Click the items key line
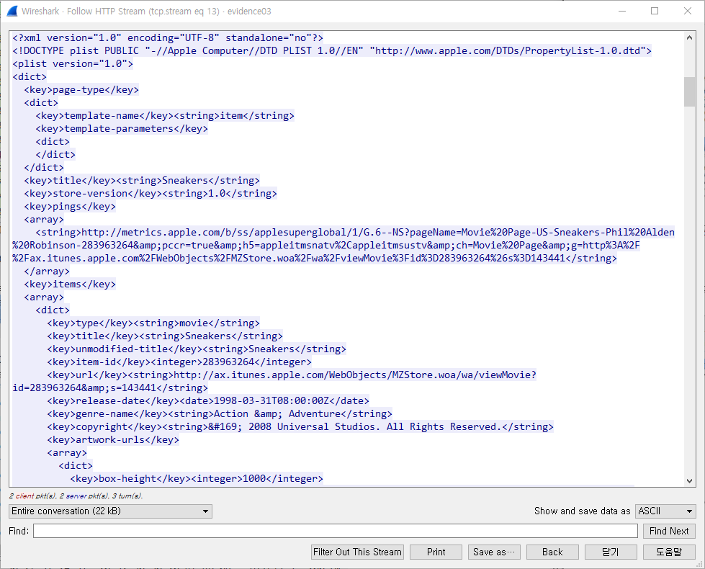This screenshot has width=705, height=569. click(x=70, y=284)
